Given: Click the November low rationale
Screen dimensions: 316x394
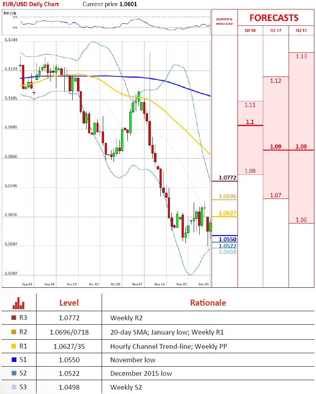Looking at the screenshot, I should (x=133, y=360).
